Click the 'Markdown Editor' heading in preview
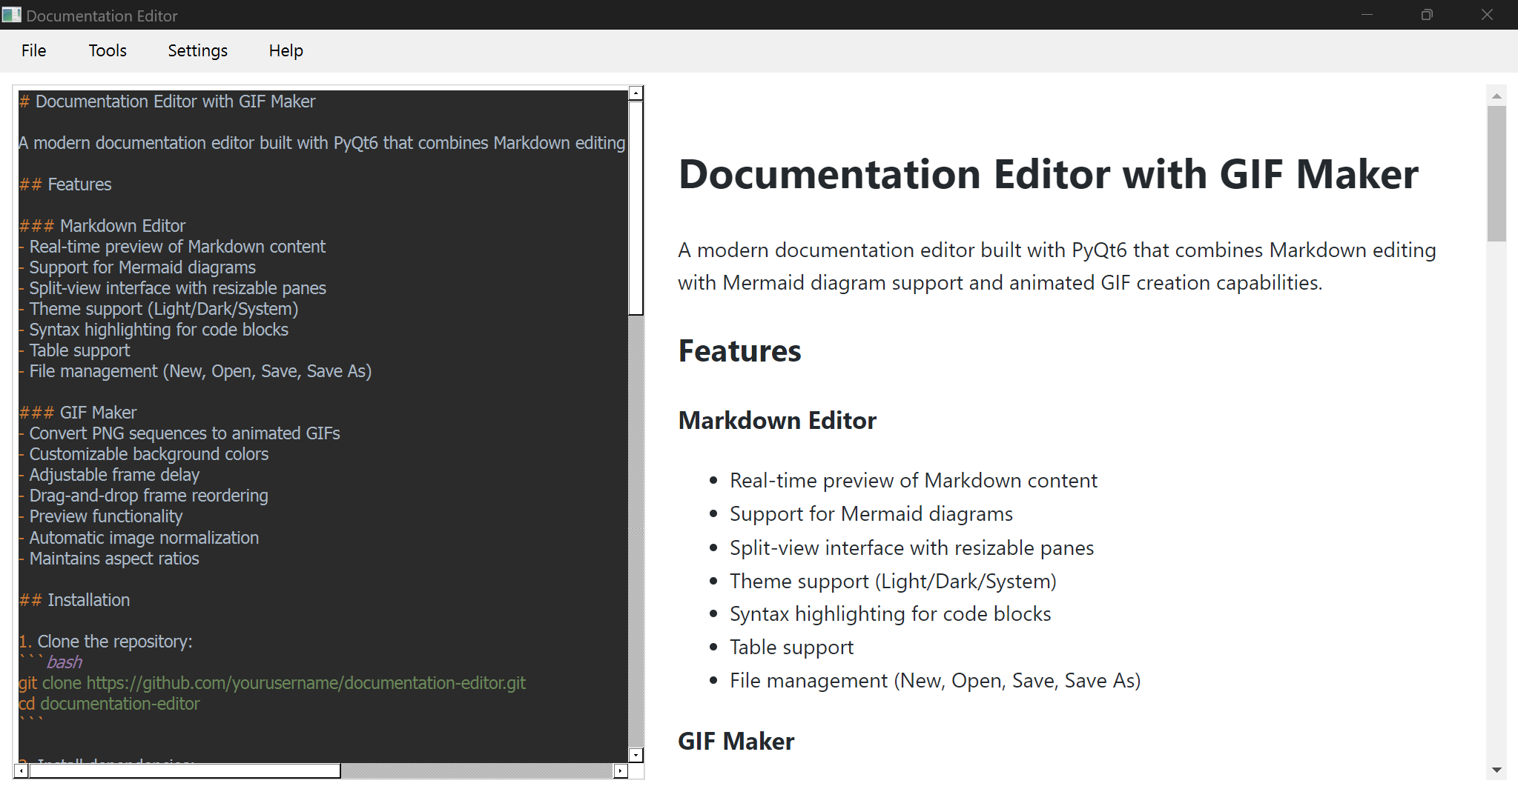1518x789 pixels. pyautogui.click(x=777, y=421)
